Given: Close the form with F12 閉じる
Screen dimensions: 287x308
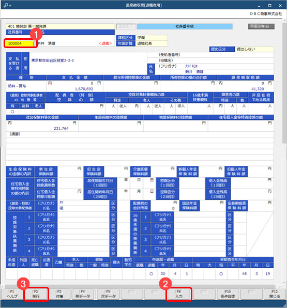Looking at the screenshot, I should coord(275,294).
